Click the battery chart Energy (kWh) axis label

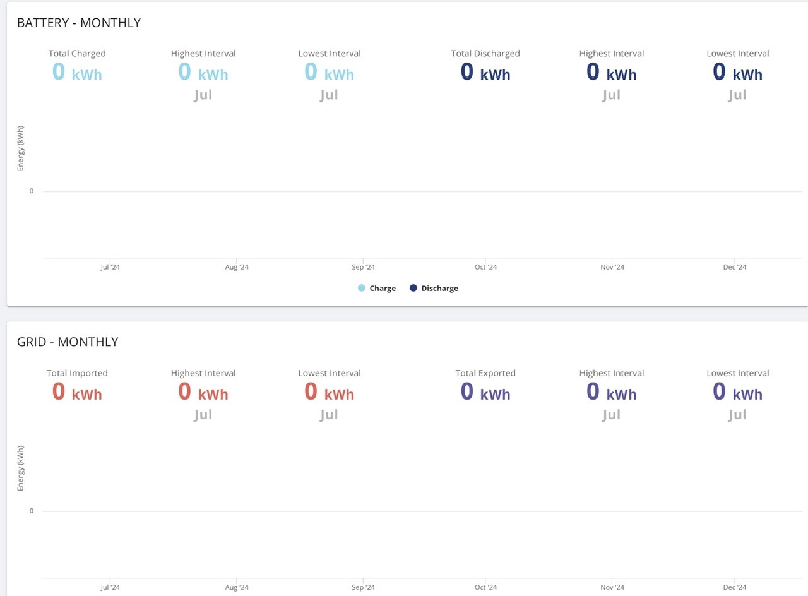point(21,148)
